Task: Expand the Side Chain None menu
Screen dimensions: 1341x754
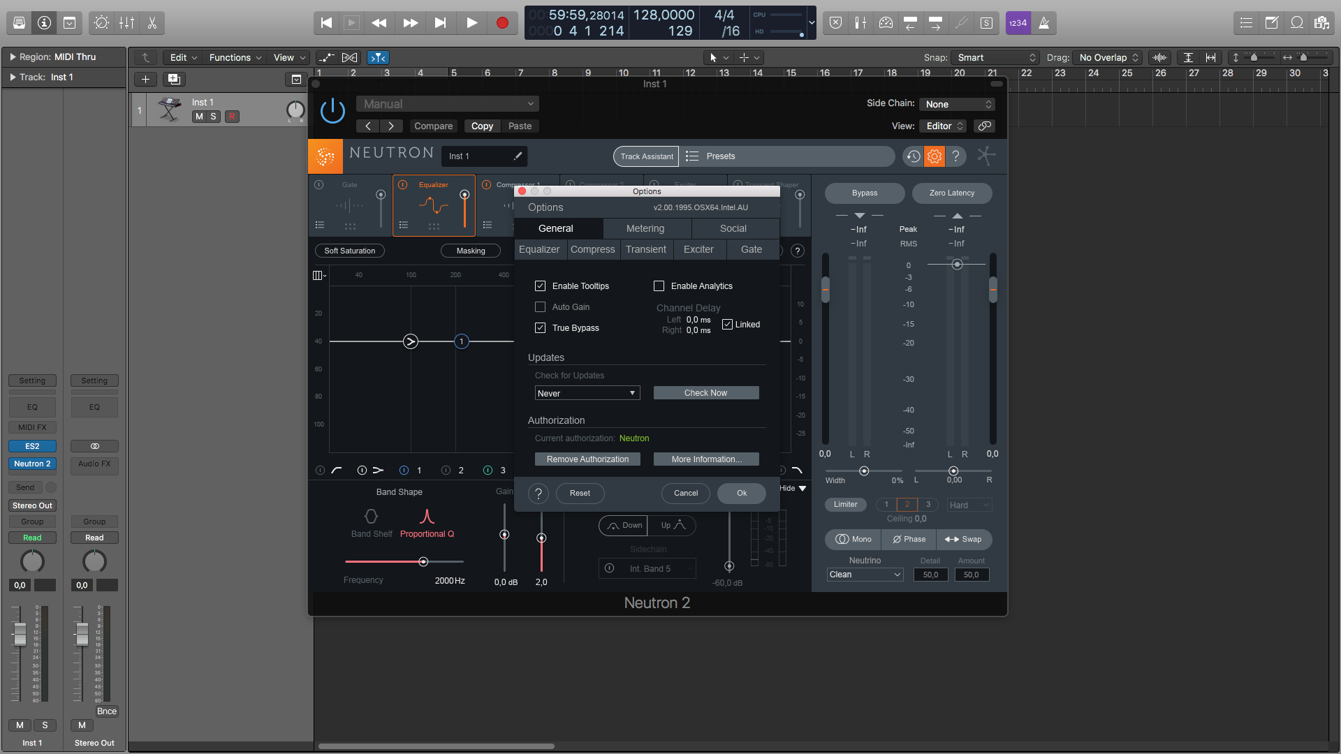Action: pos(957,105)
